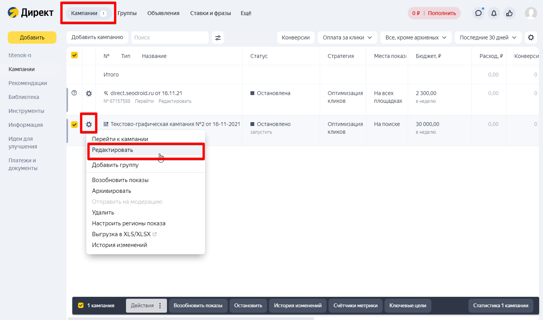
Task: Click the three-dot icon in Действия button
Action: point(160,305)
